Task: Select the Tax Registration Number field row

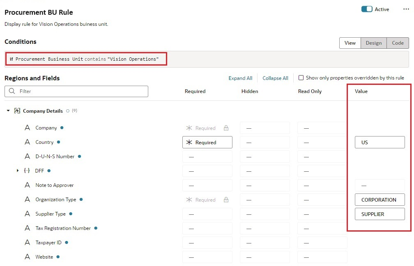Action: 63,228
